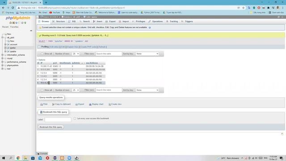
Task: Open the Insert tab
Action: (x=97, y=21)
